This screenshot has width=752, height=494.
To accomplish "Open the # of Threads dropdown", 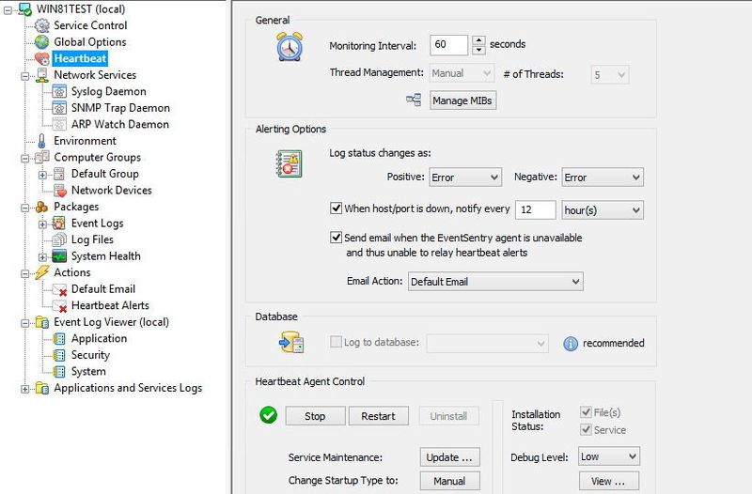I will (x=609, y=75).
